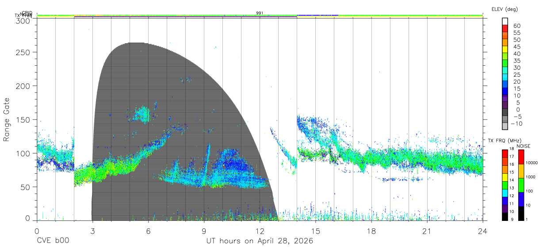Image resolution: width=543 pixels, height=250 pixels.
Task: Select the red swatch in ELEV colorbar
Action: [x=505, y=28]
